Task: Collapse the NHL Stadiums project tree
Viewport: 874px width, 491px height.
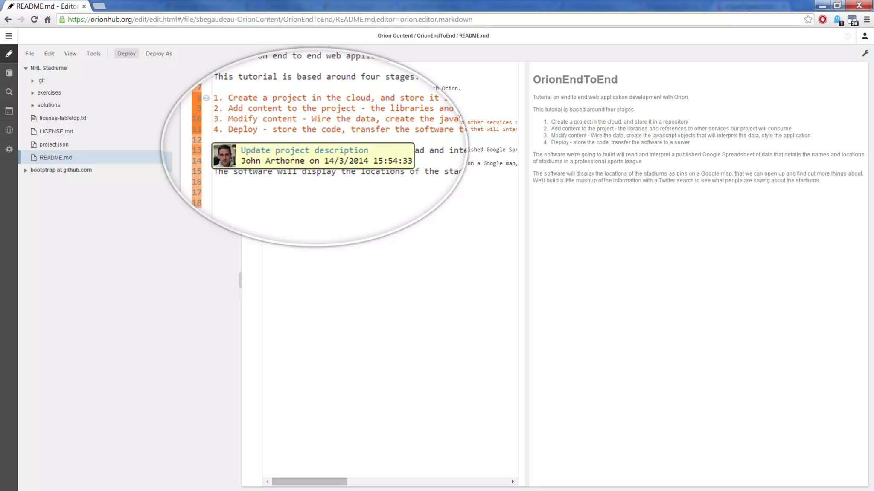Action: click(x=26, y=68)
